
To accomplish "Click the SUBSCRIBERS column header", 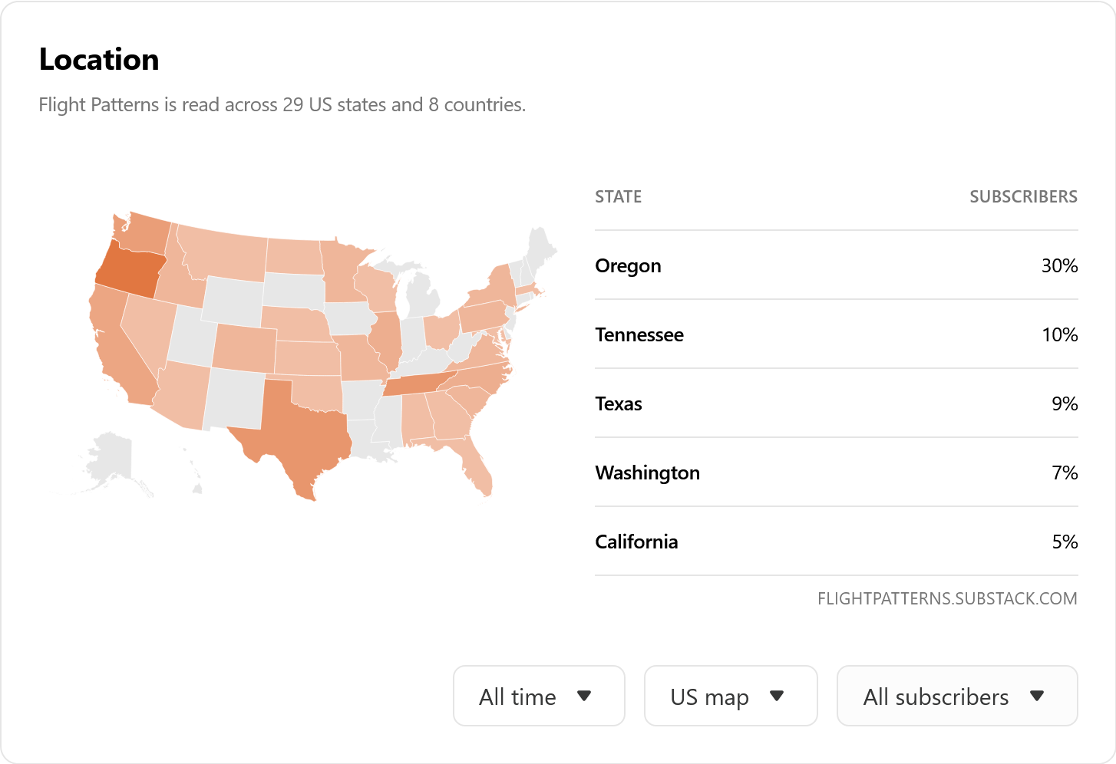I will [1023, 197].
